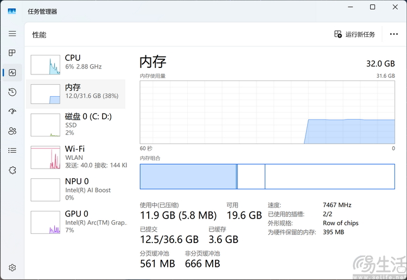Click the 7467 MHz speed value
This screenshot has height=280, width=407.
click(x=337, y=205)
